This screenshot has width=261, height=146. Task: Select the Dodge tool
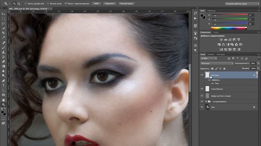click(x=3, y=76)
